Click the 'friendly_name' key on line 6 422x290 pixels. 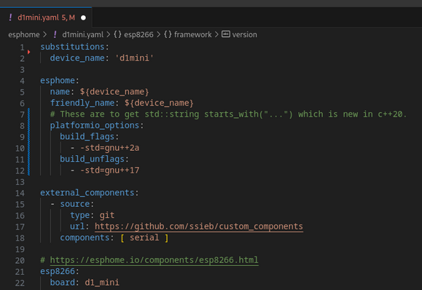pos(82,103)
